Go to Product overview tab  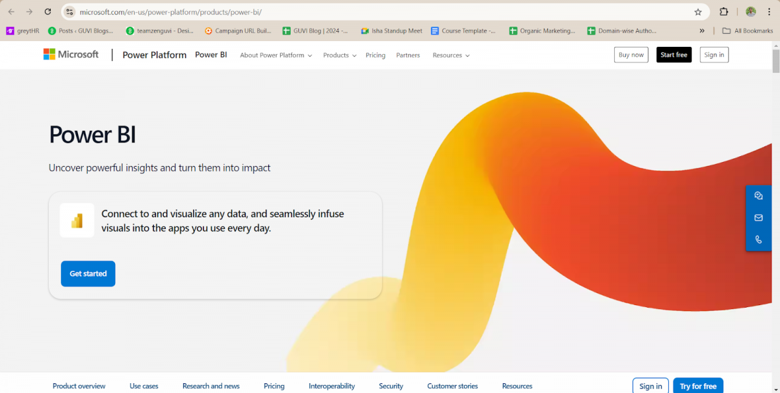pyautogui.click(x=79, y=386)
